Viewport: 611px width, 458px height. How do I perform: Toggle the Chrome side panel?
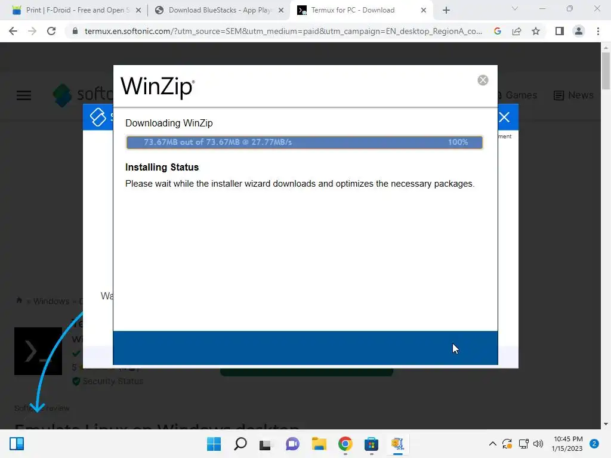tap(560, 31)
